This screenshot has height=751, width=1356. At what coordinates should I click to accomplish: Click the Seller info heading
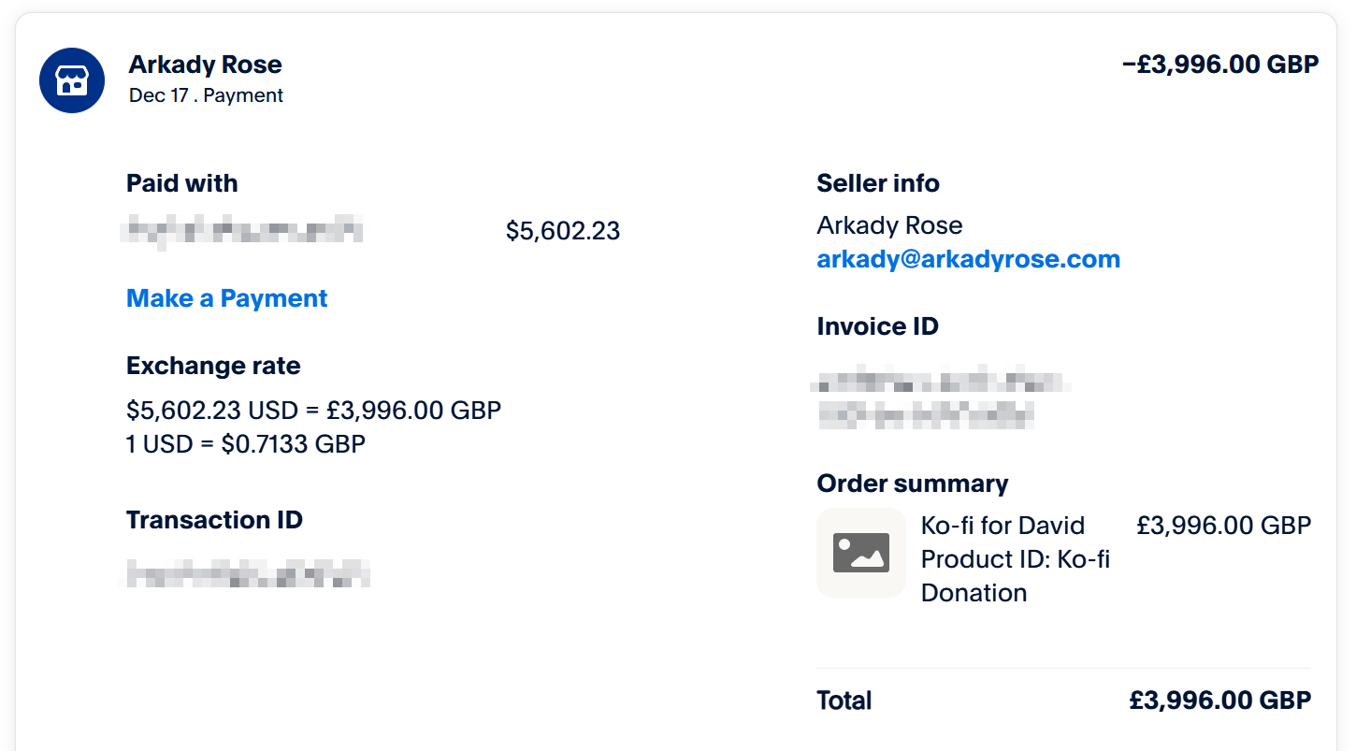click(x=877, y=183)
